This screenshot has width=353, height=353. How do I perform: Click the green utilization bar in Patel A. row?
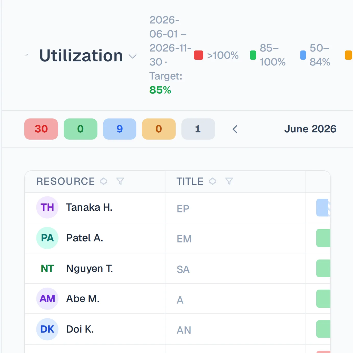point(323,238)
